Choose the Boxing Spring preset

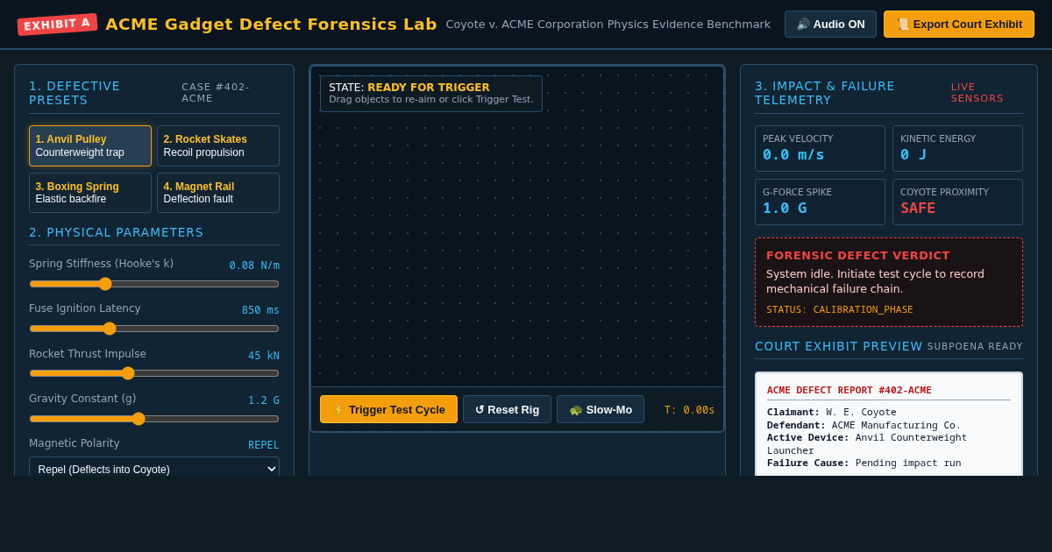click(90, 193)
